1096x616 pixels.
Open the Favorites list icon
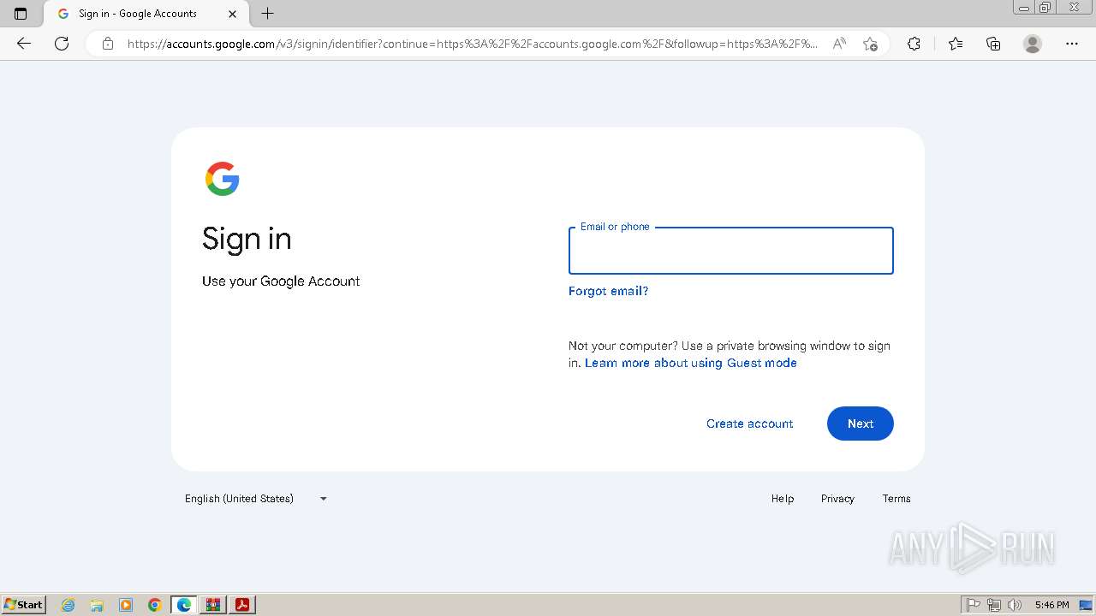pos(956,44)
